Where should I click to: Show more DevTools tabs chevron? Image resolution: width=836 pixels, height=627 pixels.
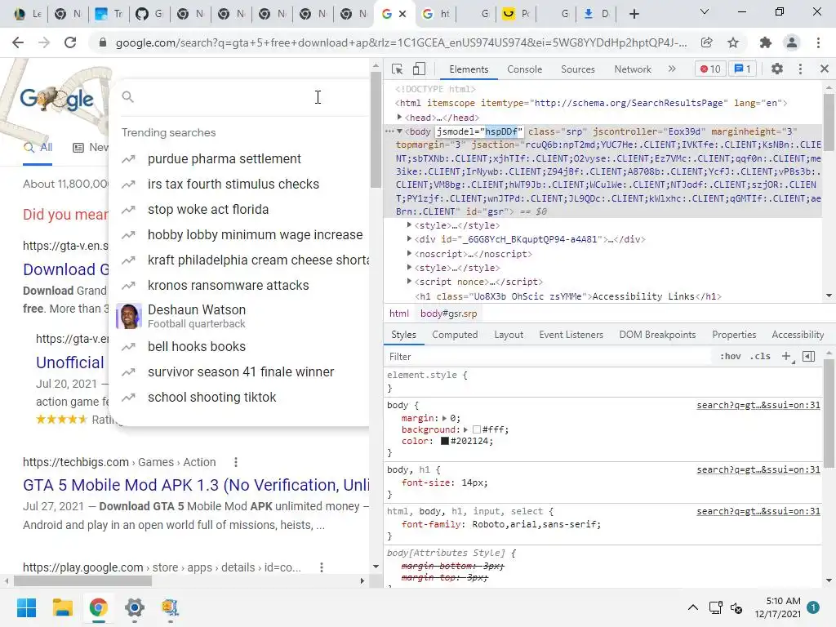(x=672, y=69)
